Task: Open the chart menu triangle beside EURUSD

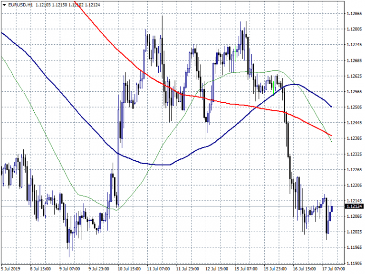Action: pos(4,4)
